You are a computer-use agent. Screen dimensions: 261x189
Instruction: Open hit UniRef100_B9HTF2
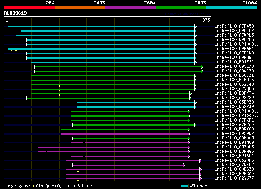click(x=234, y=31)
